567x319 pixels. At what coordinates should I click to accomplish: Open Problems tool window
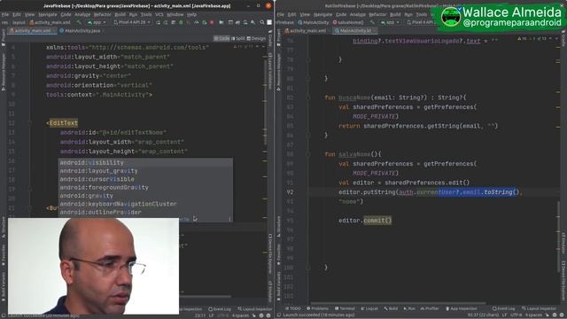coord(317,308)
